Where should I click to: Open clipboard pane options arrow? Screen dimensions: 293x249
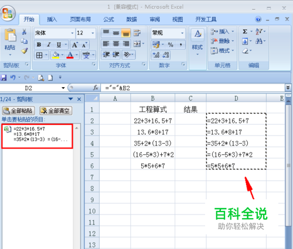(x=70, y=99)
